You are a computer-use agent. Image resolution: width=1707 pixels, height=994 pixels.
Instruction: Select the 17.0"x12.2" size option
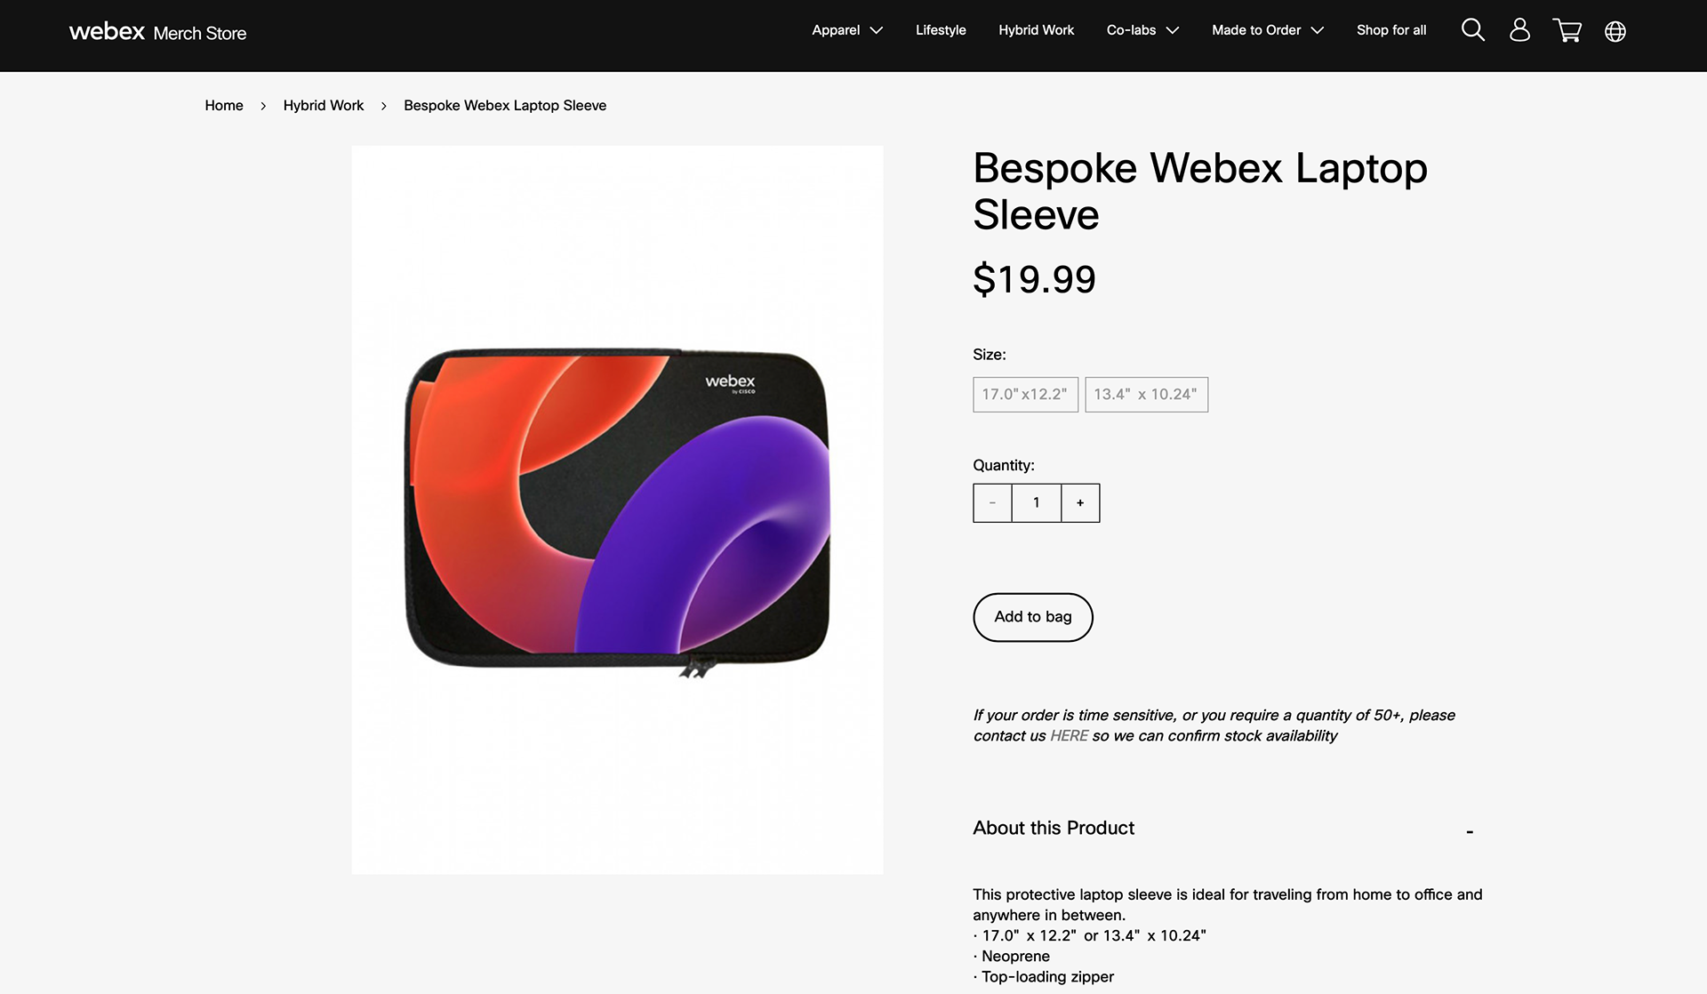[1025, 394]
